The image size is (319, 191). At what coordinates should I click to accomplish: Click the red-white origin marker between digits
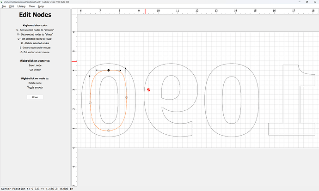pyautogui.click(x=148, y=90)
